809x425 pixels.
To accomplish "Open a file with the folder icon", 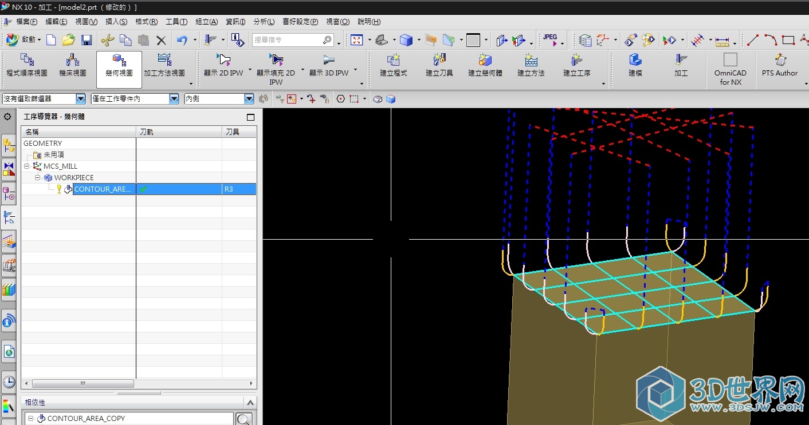I will click(69, 40).
